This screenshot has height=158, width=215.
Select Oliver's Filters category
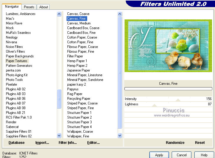[15, 51]
